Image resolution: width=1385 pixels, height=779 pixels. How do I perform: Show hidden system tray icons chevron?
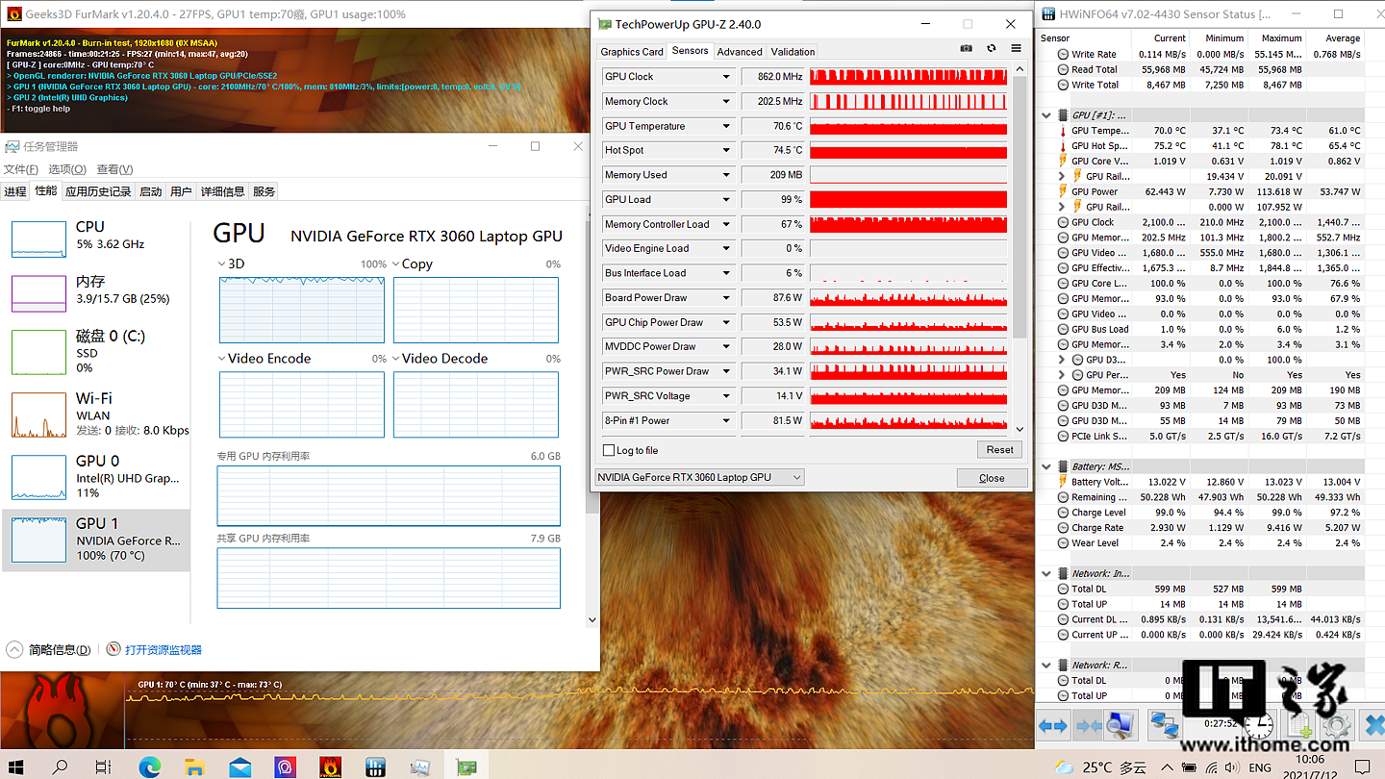coord(1166,767)
